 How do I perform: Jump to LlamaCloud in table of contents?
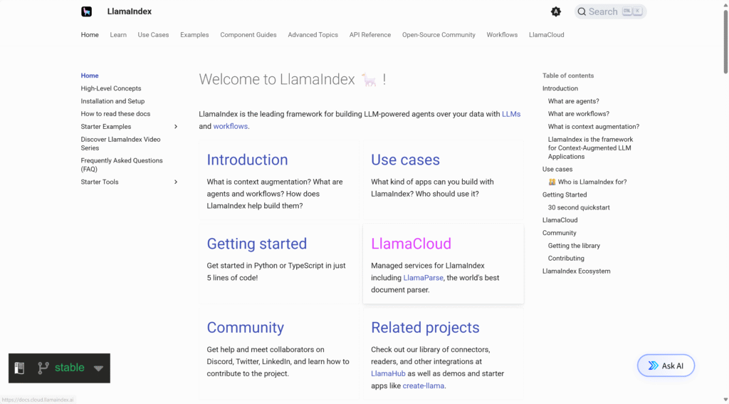tap(560, 220)
